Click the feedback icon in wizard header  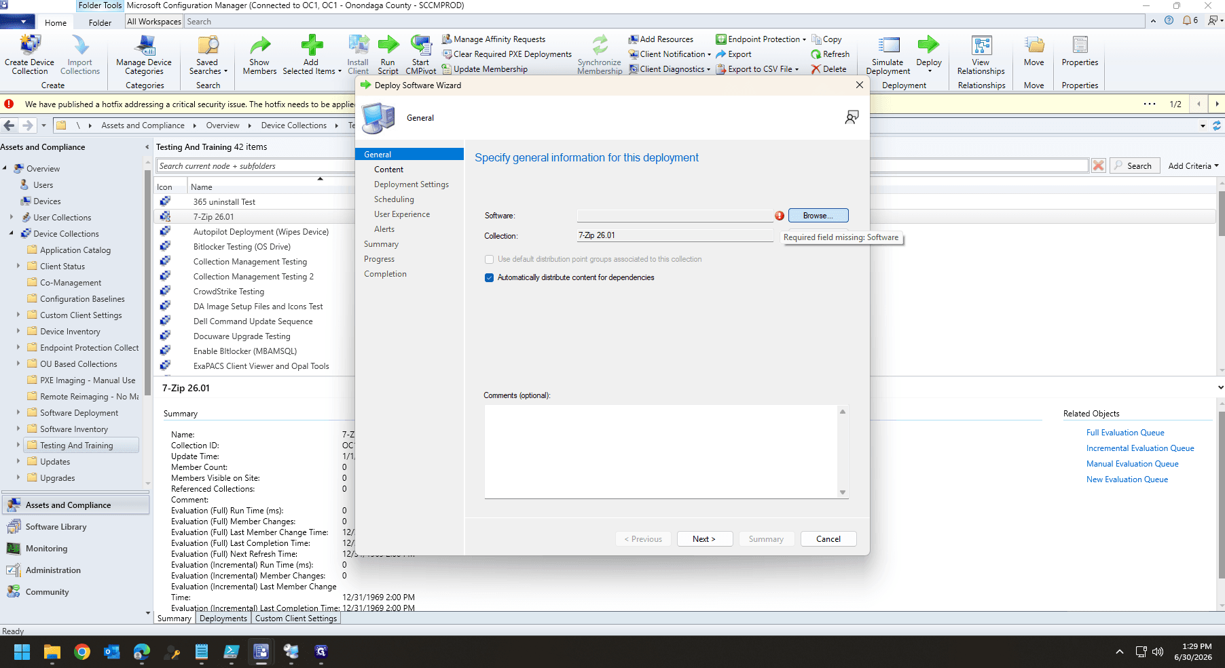[x=852, y=117]
